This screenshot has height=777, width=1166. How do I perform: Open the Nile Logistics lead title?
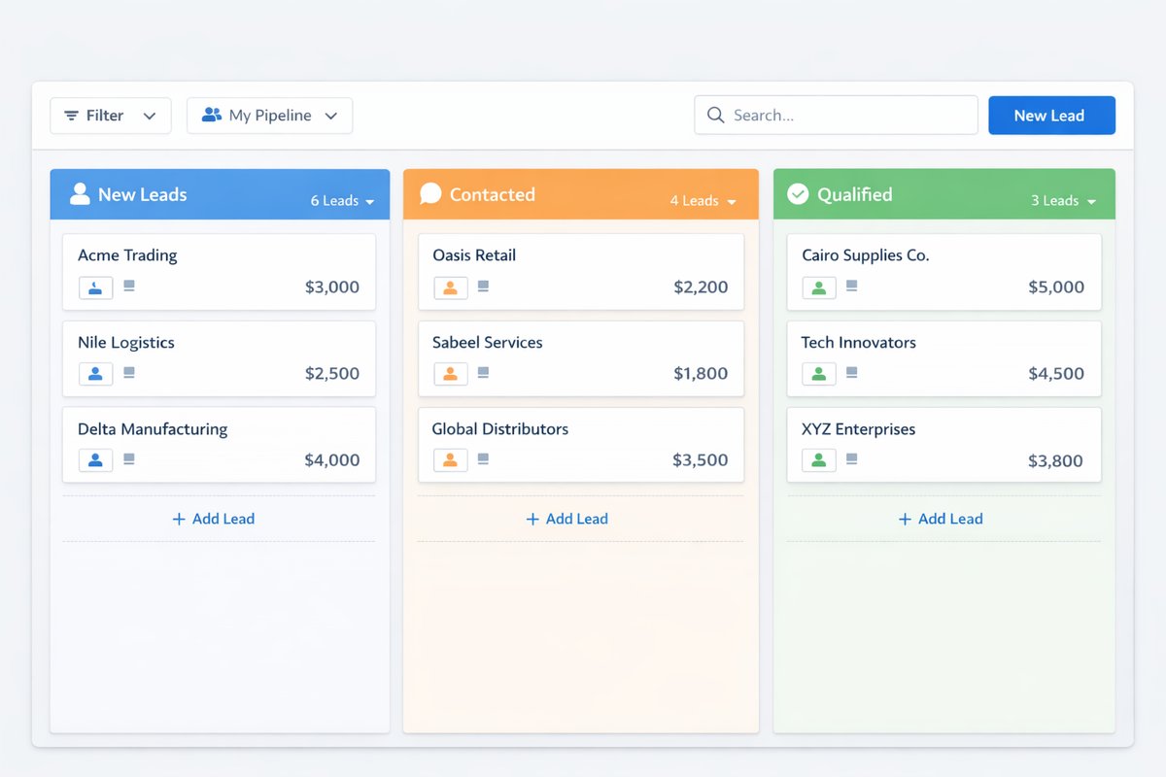click(x=126, y=343)
